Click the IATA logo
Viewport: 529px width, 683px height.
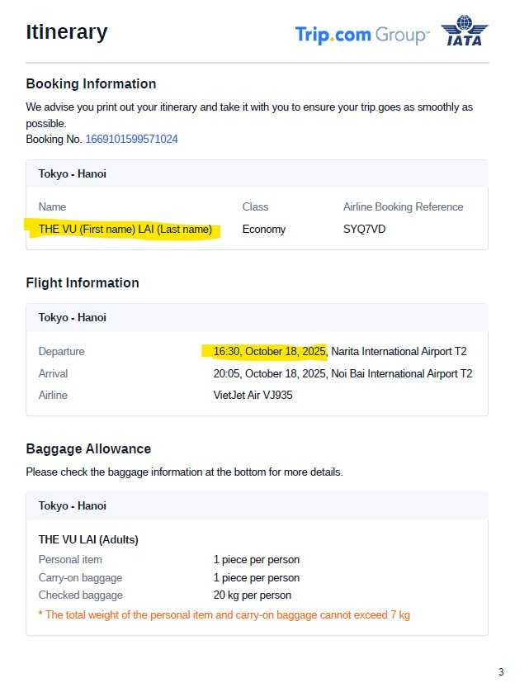tap(465, 32)
